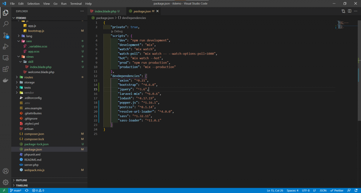
Task: Expand the TIMELINE section
Action: [x=49, y=185]
